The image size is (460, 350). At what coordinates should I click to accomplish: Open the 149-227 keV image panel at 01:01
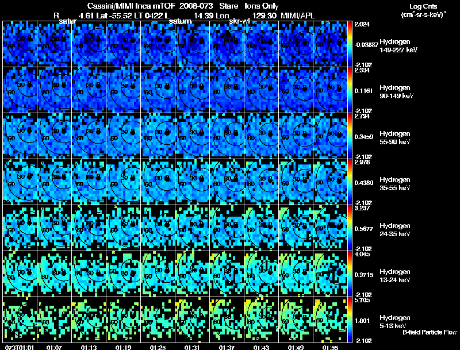point(20,44)
